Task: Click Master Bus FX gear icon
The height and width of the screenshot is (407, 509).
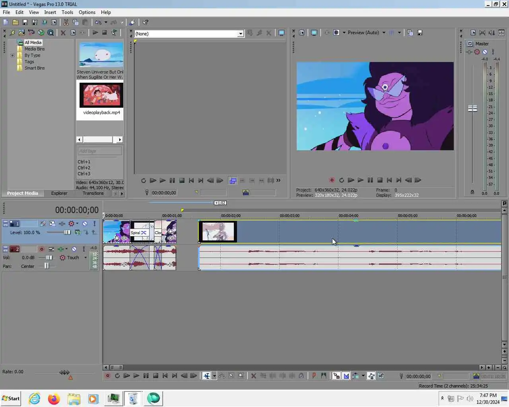Action: click(x=477, y=52)
